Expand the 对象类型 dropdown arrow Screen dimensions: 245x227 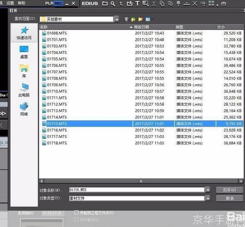tap(208, 198)
